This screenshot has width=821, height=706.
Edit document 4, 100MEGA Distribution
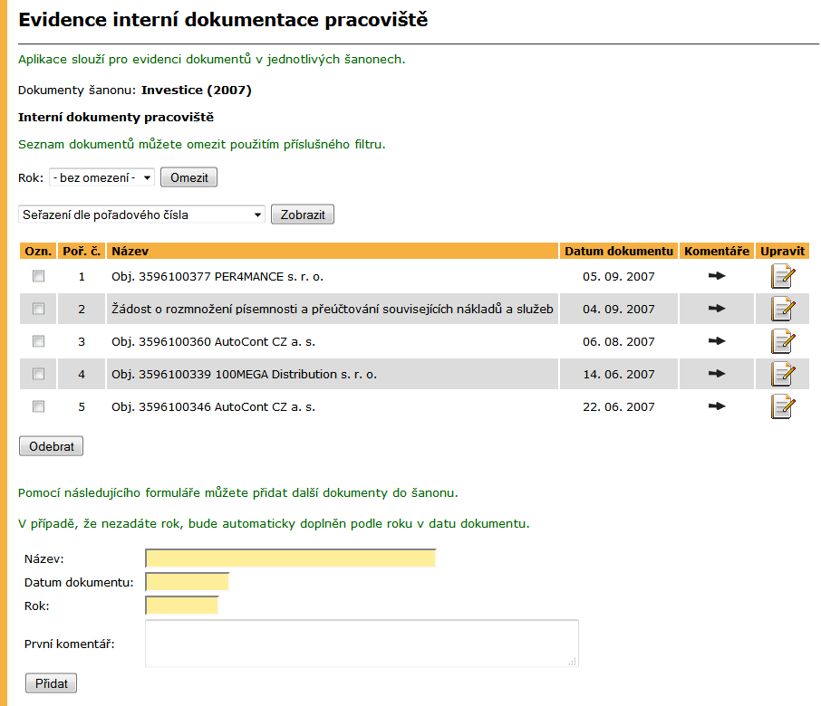tap(783, 374)
